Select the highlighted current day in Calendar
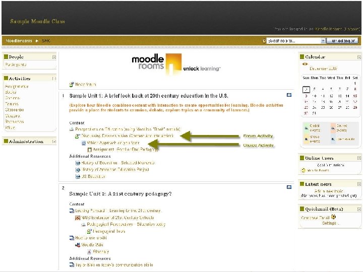Viewport: 363px width, 272px height. pyautogui.click(x=306, y=90)
